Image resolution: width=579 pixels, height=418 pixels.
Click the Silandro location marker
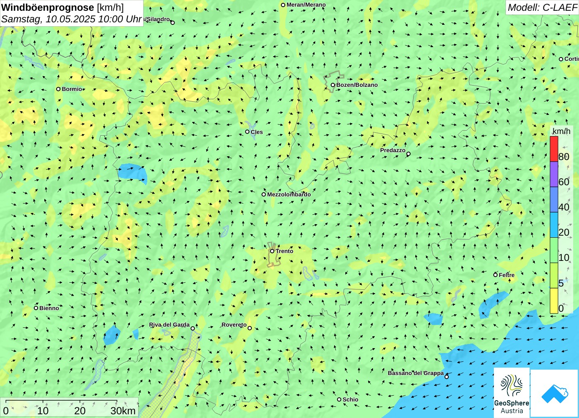tap(172, 23)
